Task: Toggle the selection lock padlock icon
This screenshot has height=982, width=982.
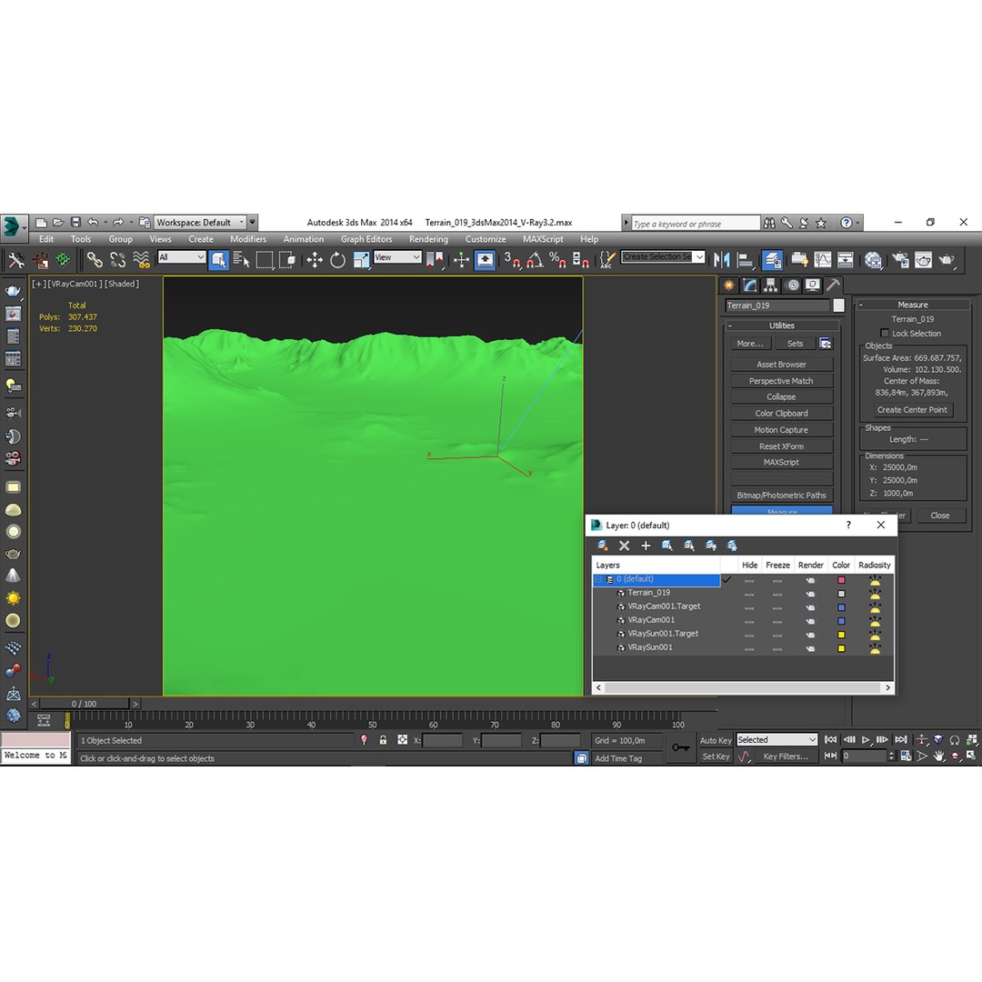Action: coord(384,740)
